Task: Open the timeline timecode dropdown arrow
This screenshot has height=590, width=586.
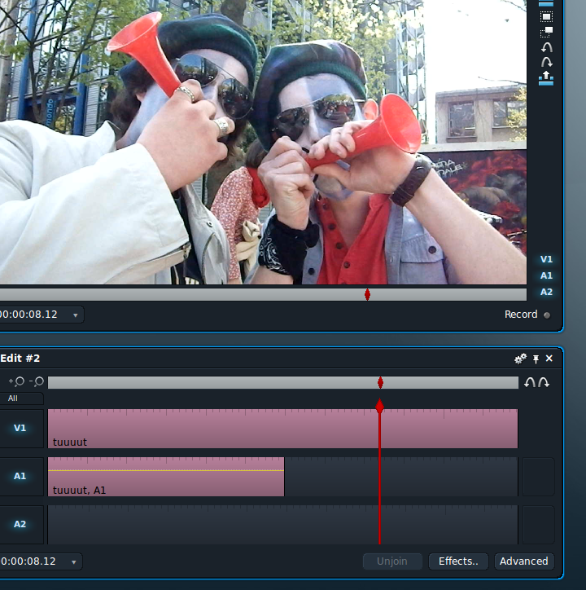Action: pyautogui.click(x=74, y=562)
